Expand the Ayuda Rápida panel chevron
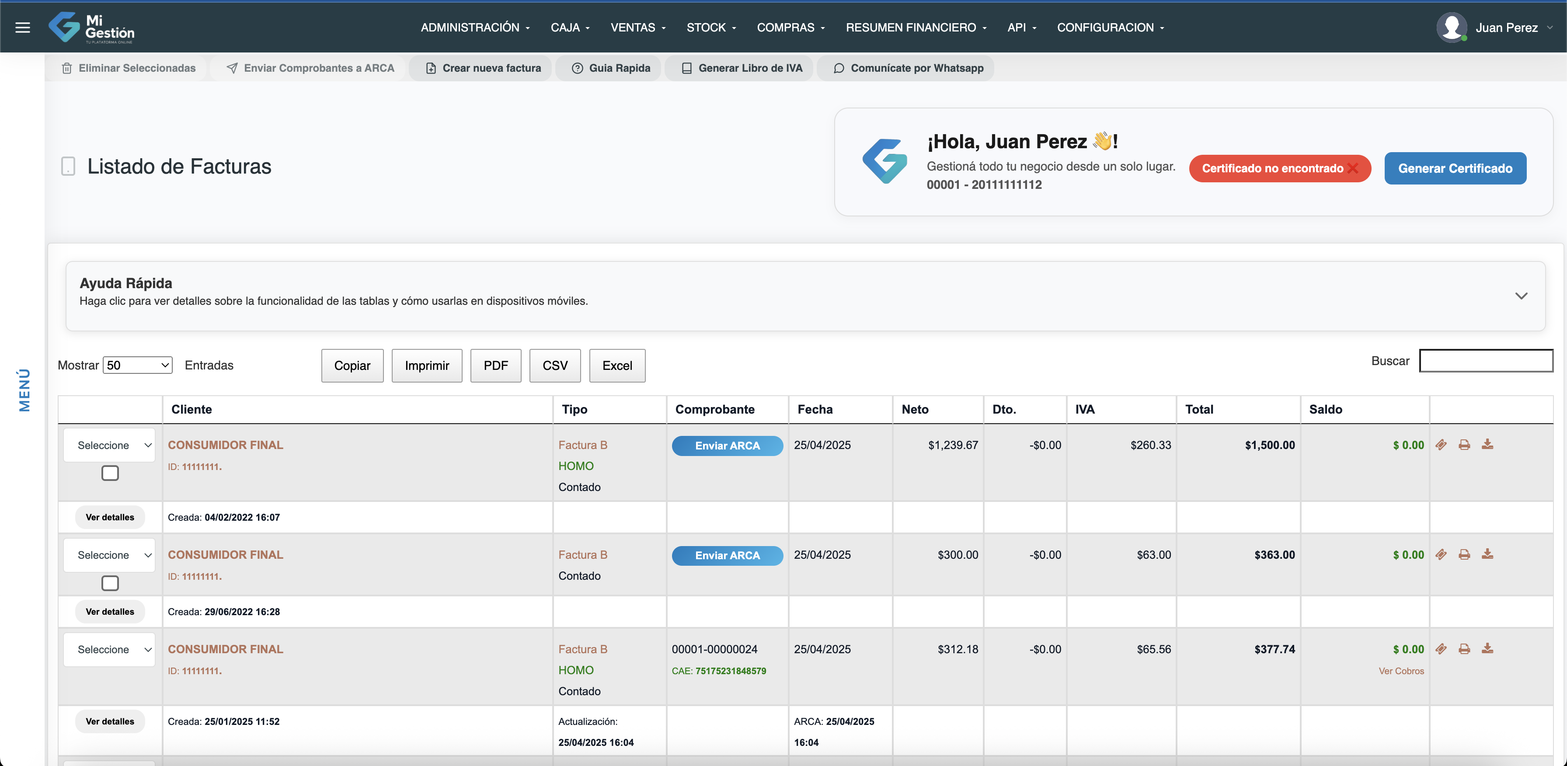Image resolution: width=1567 pixels, height=766 pixels. click(x=1521, y=296)
